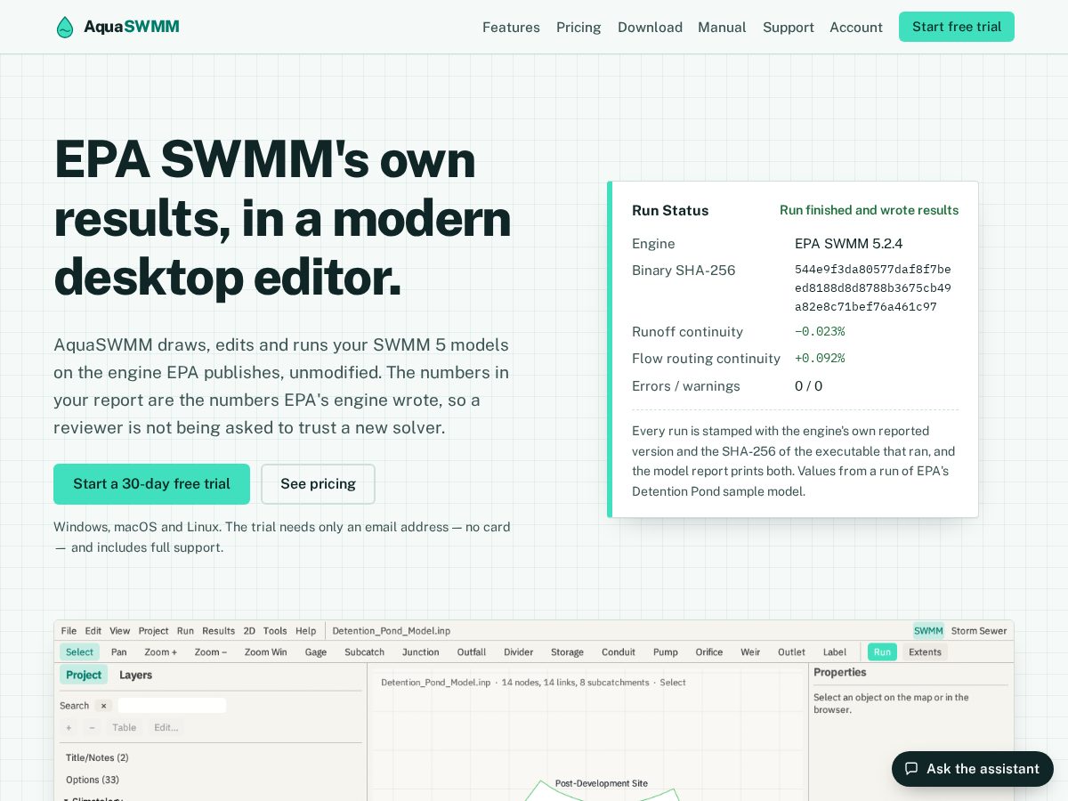Viewport: 1068px width, 801px height.
Task: Switch to Storm Sewer mode
Action: point(979,631)
